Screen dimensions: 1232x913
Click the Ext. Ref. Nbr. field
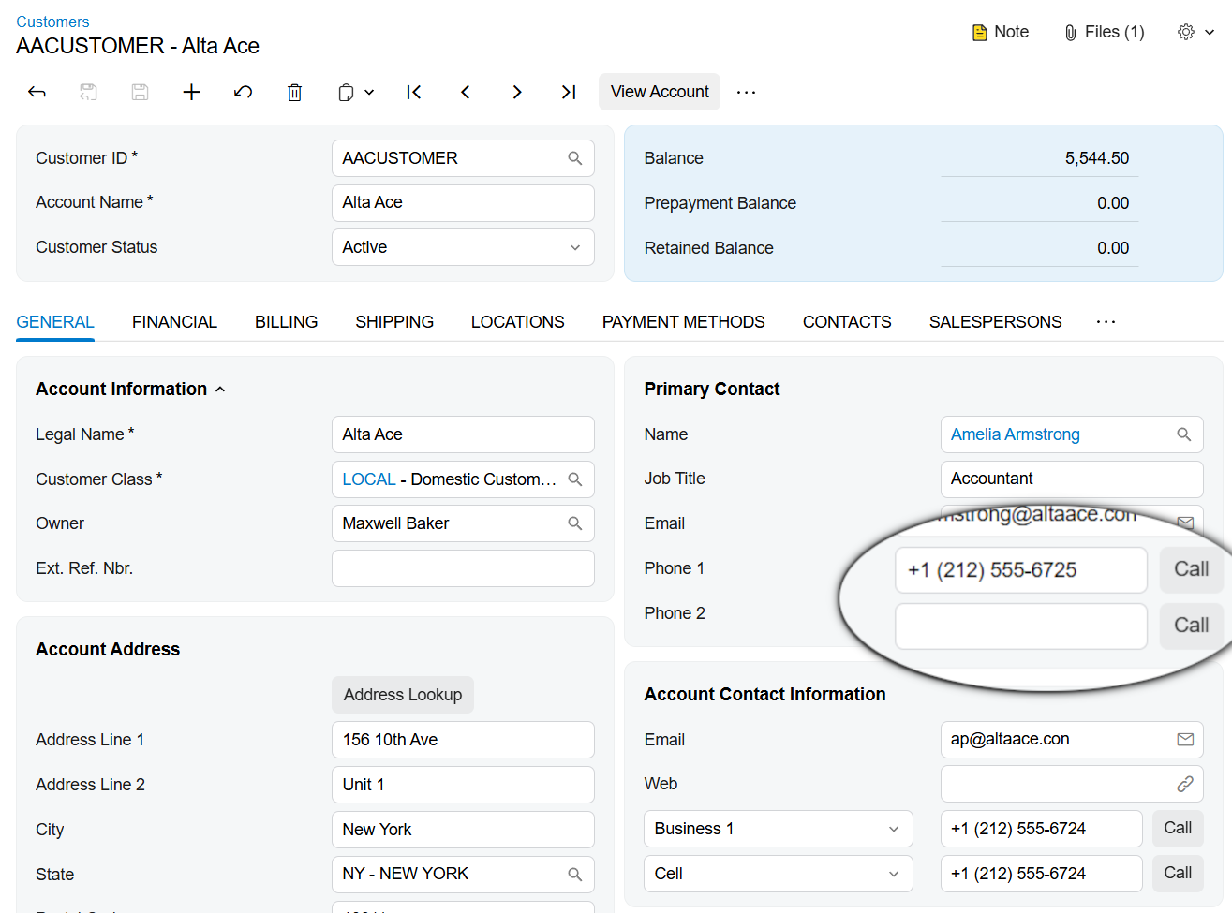463,568
